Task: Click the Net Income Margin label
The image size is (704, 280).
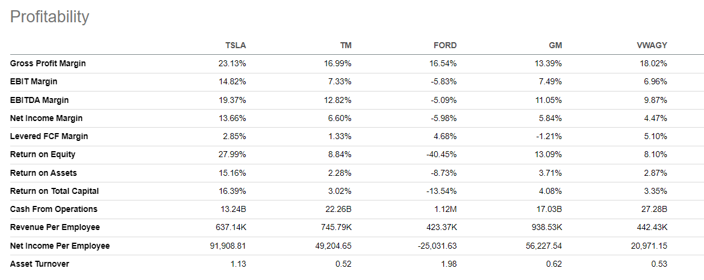Action: click(46, 118)
